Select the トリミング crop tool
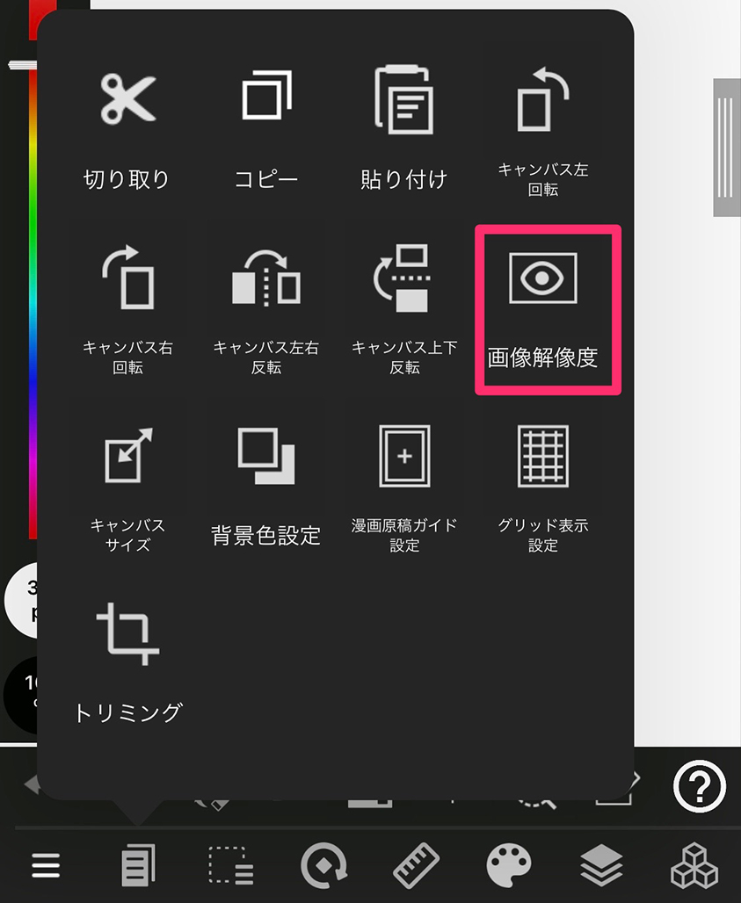 pos(128,634)
